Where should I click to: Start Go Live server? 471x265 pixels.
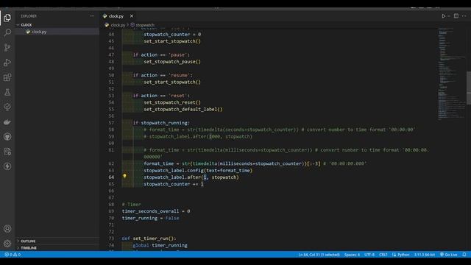448,255
